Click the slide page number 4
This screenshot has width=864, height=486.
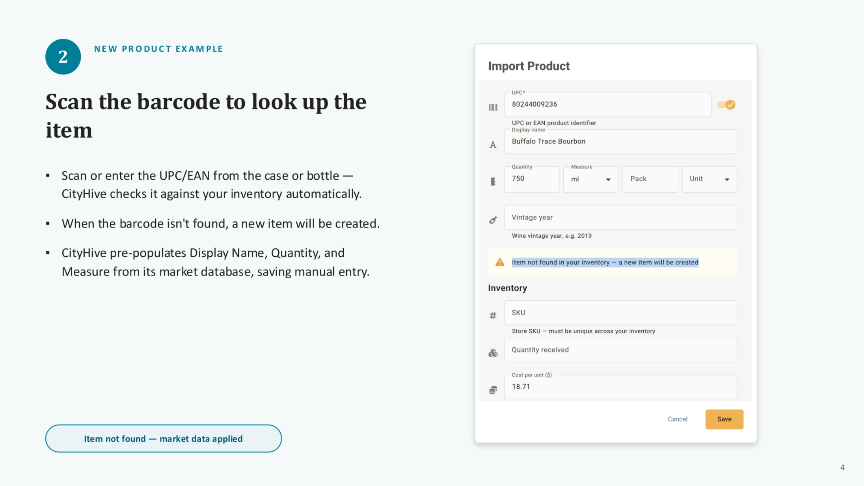coord(842,468)
